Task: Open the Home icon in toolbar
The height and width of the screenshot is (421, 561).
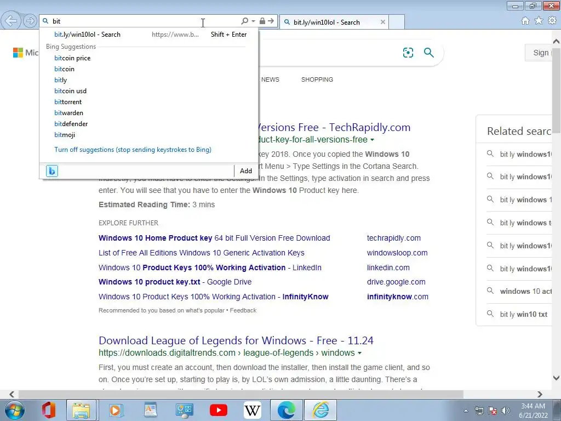Action: (x=525, y=21)
